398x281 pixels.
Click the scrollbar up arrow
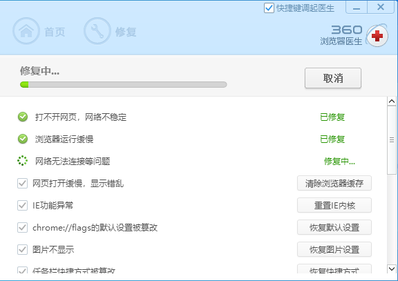[x=392, y=101]
